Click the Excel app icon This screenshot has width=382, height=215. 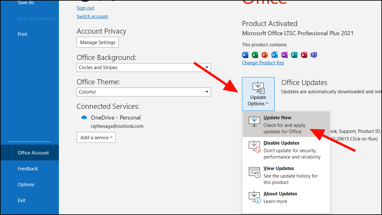255,55
